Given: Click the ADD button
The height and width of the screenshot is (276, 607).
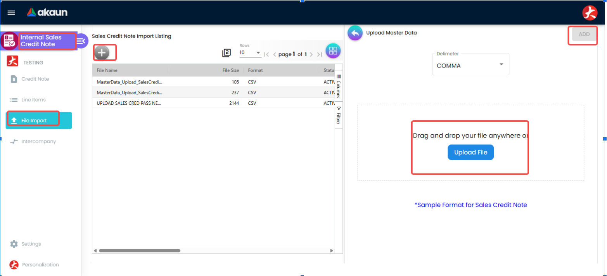Looking at the screenshot, I should coord(583,34).
